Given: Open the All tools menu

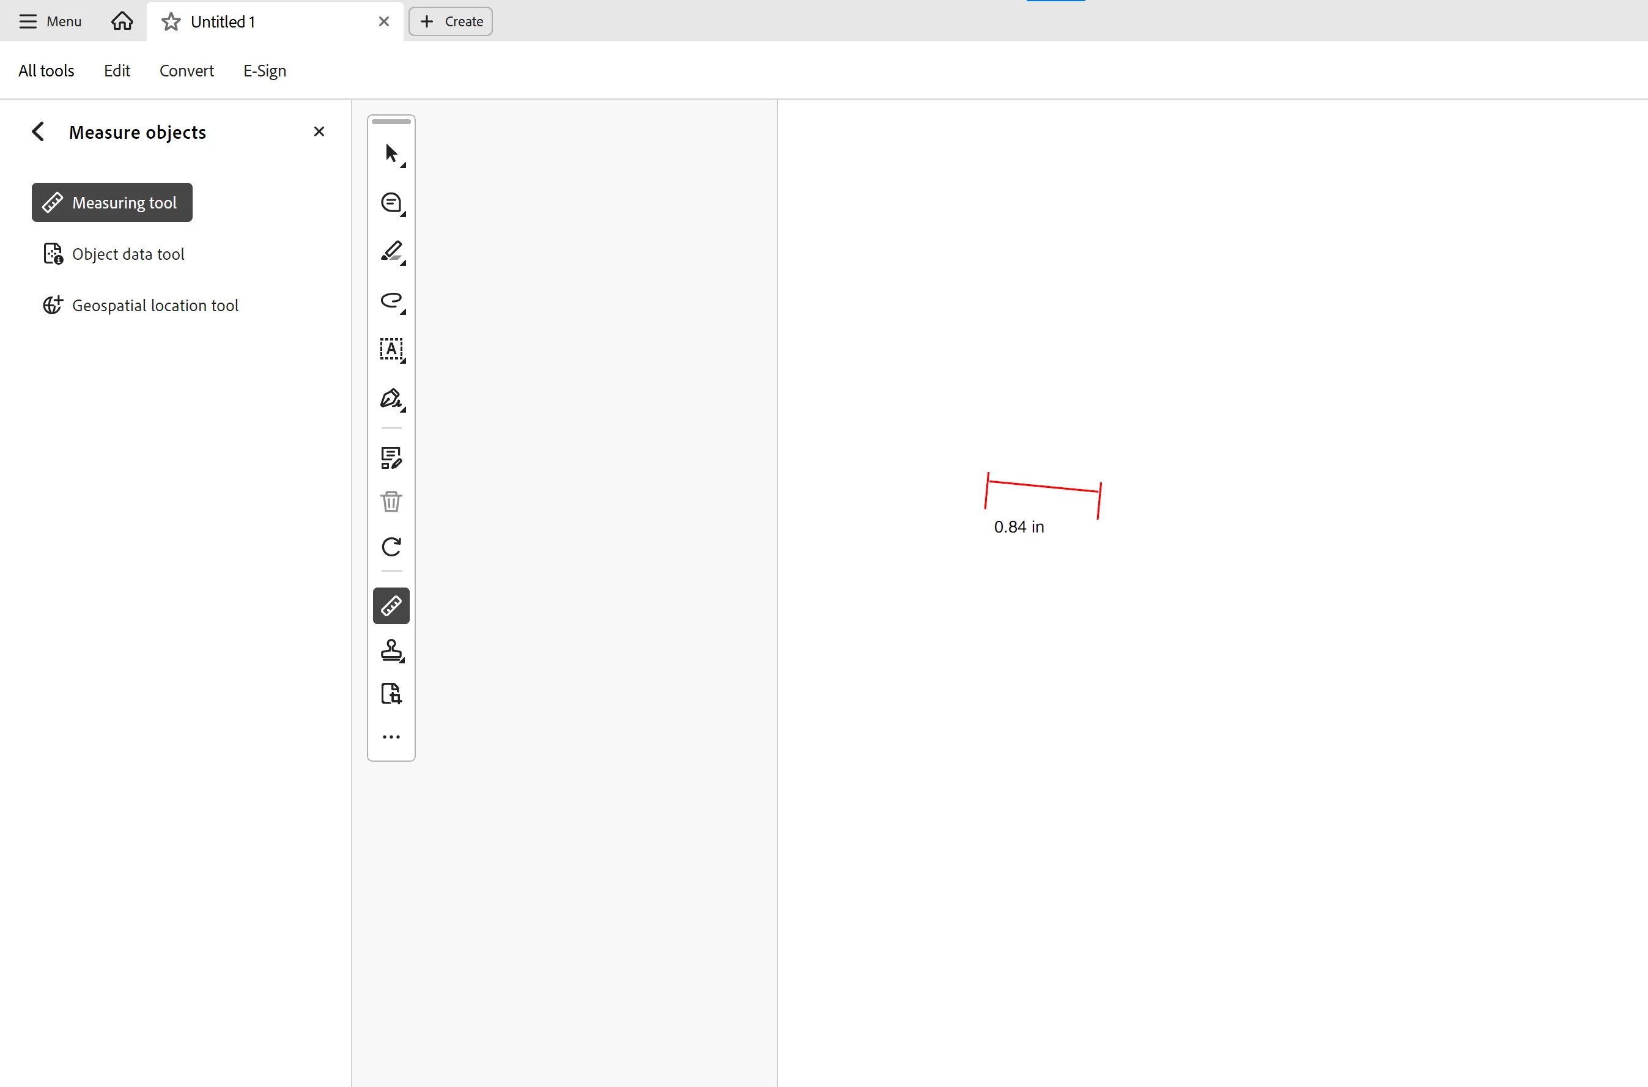Looking at the screenshot, I should 46,71.
